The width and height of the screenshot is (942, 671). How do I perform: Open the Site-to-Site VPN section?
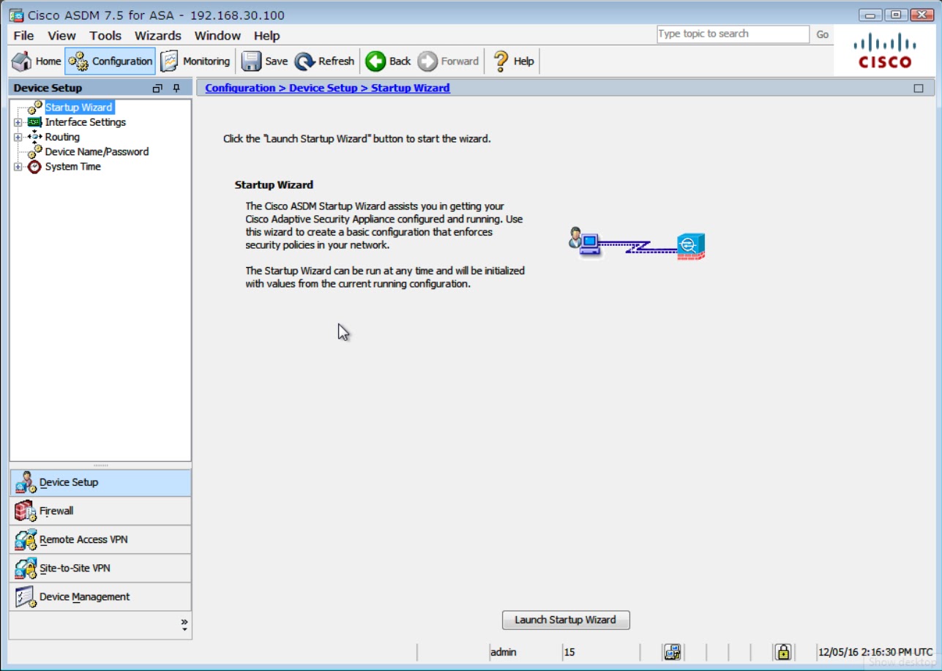coord(100,568)
